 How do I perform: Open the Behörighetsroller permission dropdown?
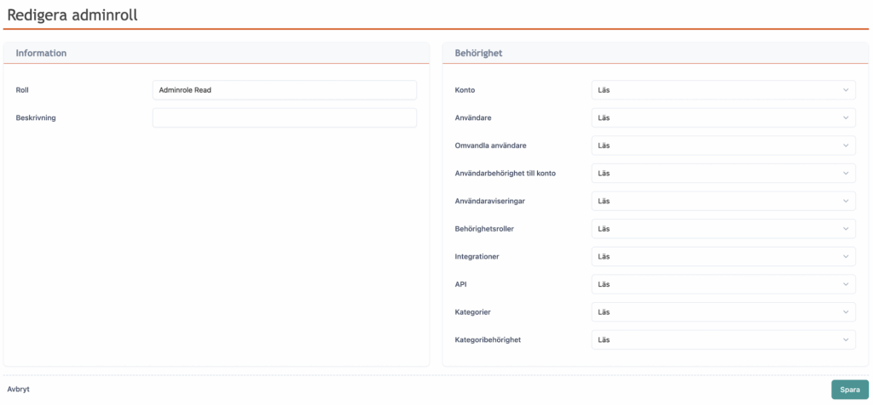coord(723,229)
